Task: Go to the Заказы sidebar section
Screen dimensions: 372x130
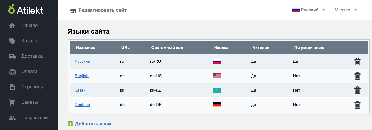Action: [x=29, y=102]
